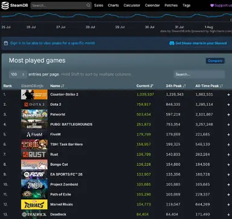This screenshot has height=219, width=232.
Task: Sort by the Current players column header
Action: tap(145, 86)
